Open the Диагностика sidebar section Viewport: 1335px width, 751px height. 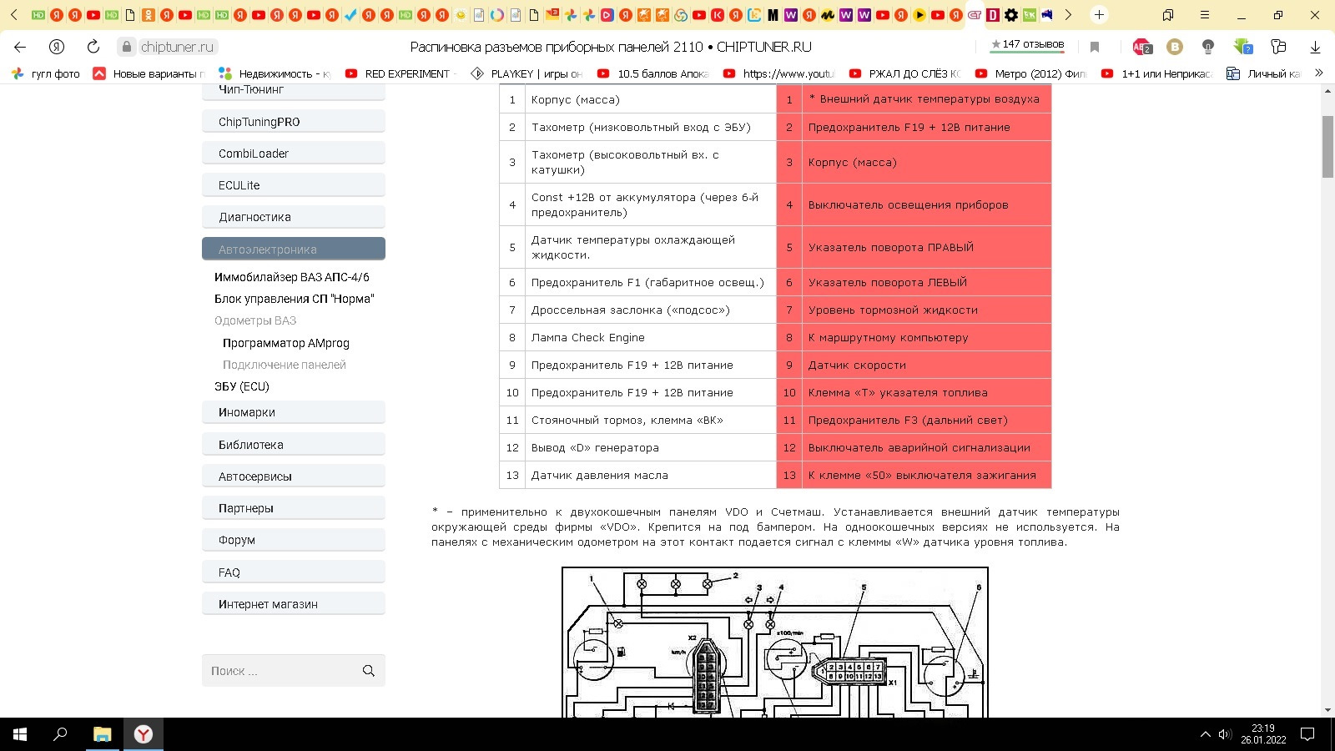294,217
